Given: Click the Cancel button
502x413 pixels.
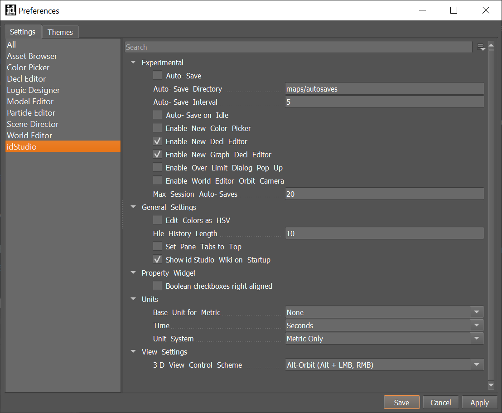Looking at the screenshot, I should pos(440,402).
